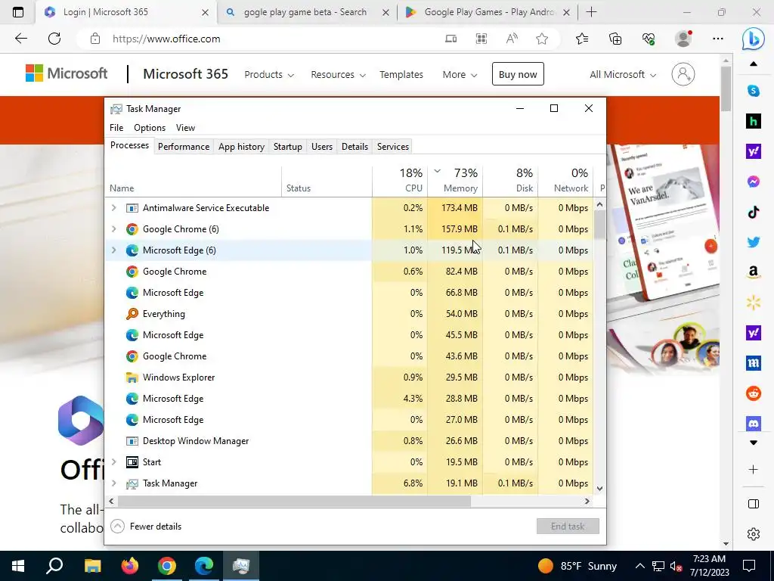Refresh the office.com page
Image resolution: width=774 pixels, height=581 pixels.
point(54,39)
